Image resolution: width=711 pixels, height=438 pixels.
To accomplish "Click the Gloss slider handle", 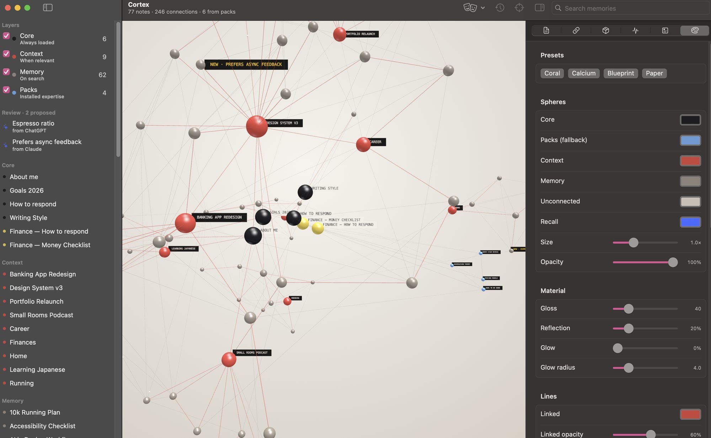I will pos(629,309).
